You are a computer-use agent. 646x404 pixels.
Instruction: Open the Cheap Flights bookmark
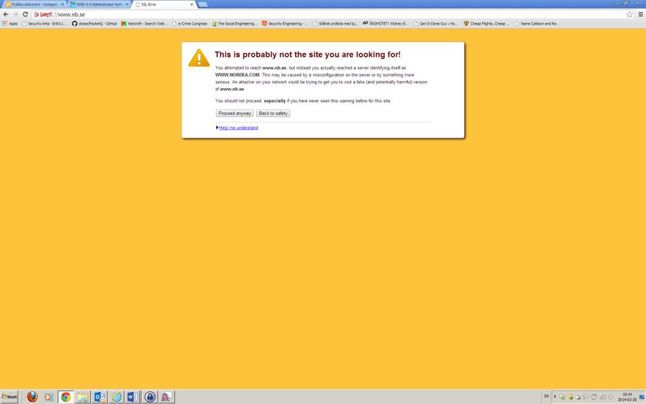(486, 23)
